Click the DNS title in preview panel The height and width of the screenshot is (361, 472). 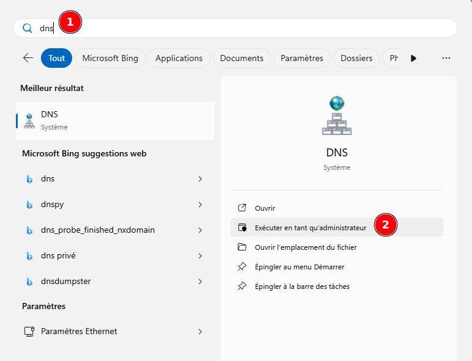(x=337, y=153)
